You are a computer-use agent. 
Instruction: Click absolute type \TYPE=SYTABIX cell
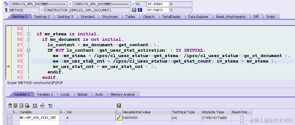click(x=217, y=118)
